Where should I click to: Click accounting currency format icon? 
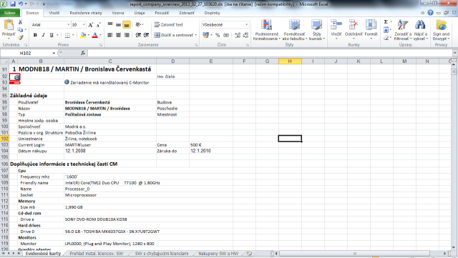pos(205,35)
